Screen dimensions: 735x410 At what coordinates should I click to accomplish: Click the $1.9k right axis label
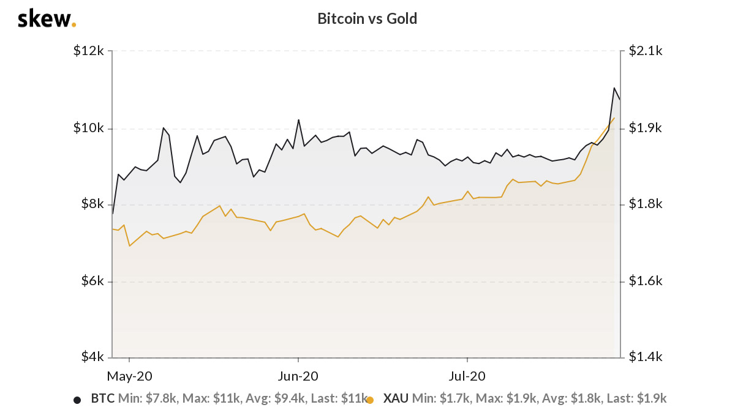click(646, 129)
